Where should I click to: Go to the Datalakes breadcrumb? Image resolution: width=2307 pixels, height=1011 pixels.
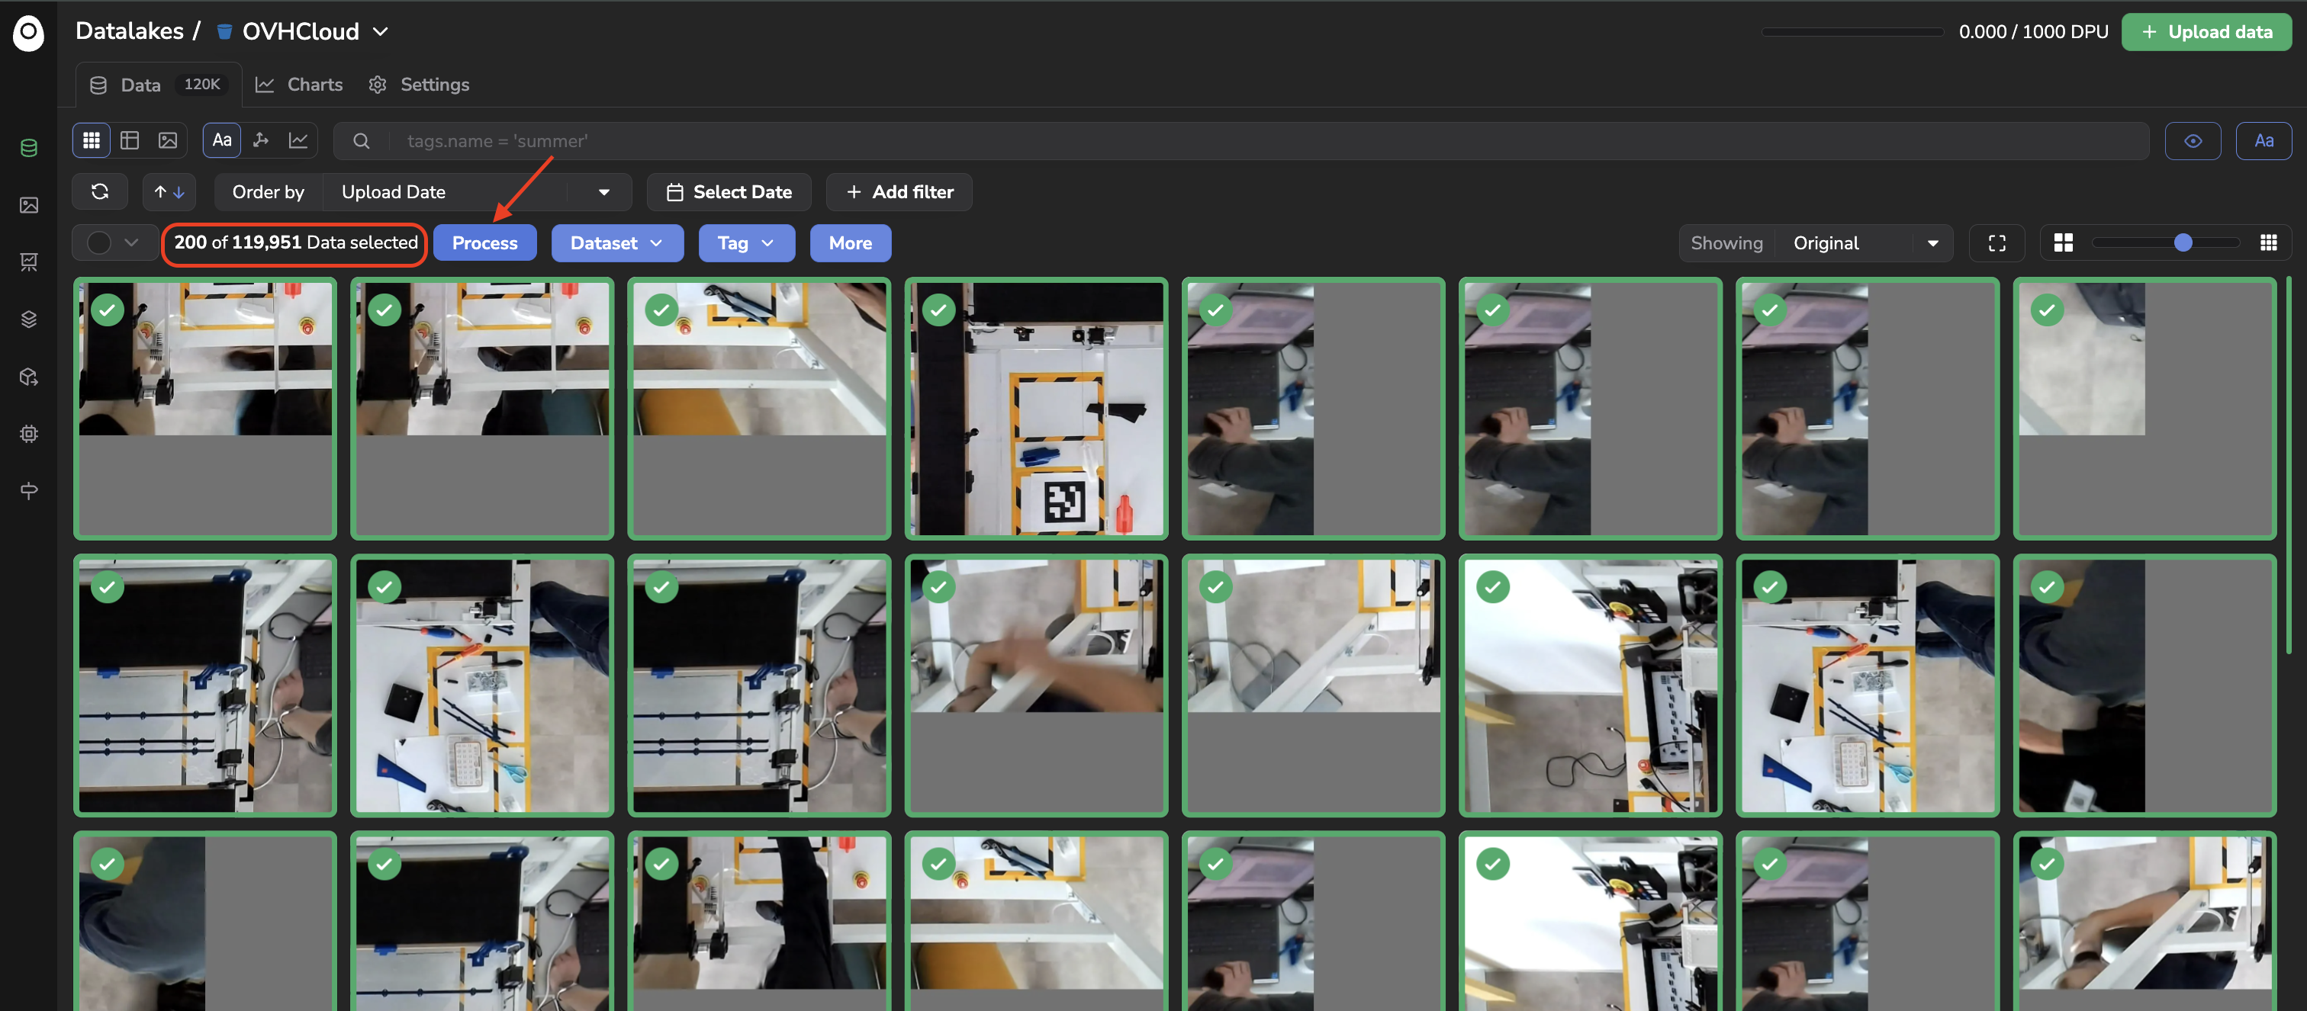click(x=129, y=31)
